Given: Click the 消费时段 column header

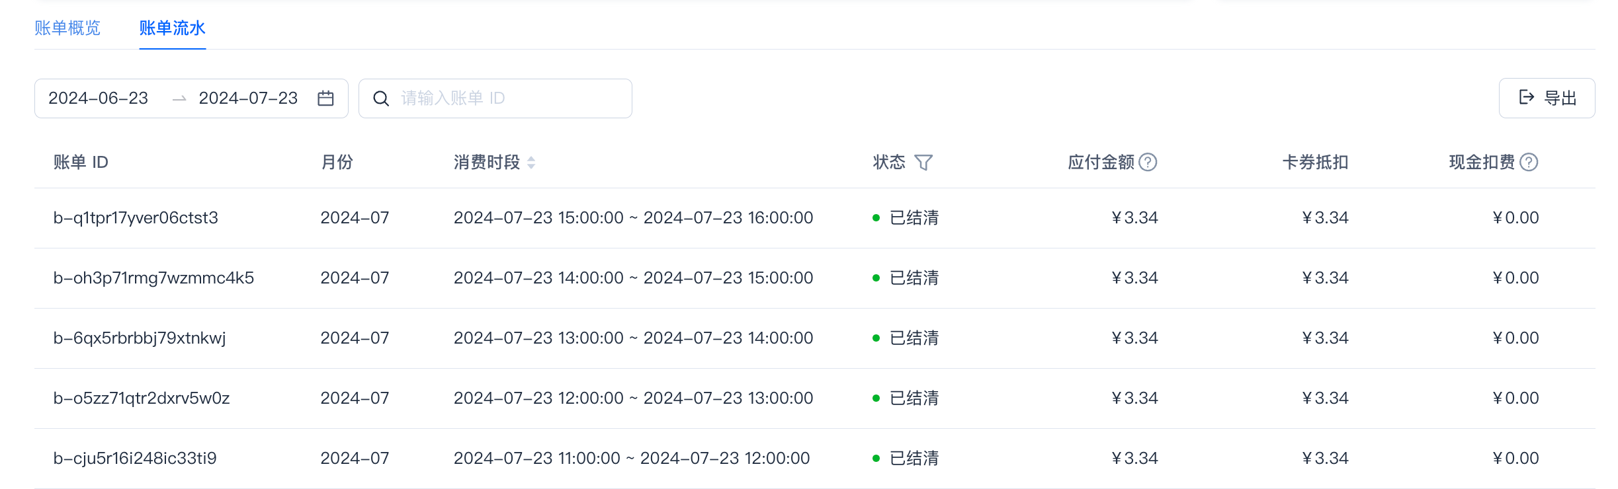Looking at the screenshot, I should pos(487,163).
